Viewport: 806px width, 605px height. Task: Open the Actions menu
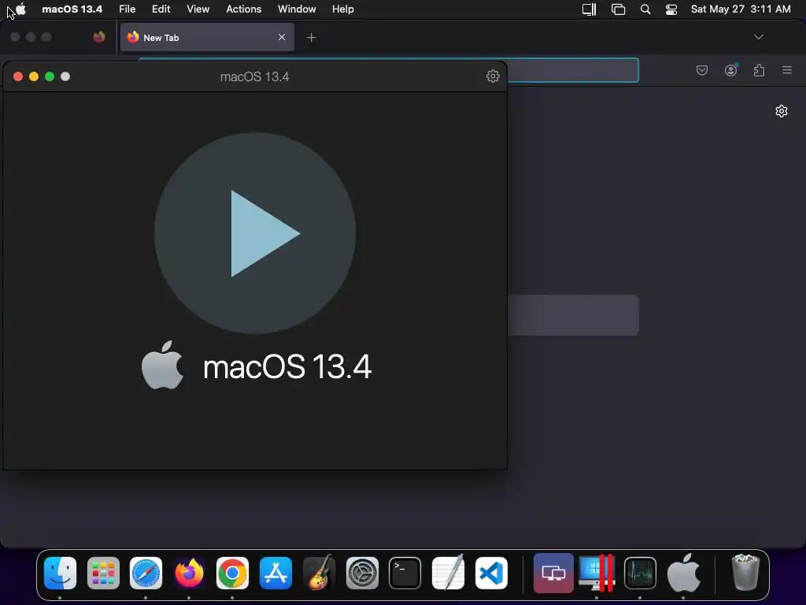(x=244, y=9)
